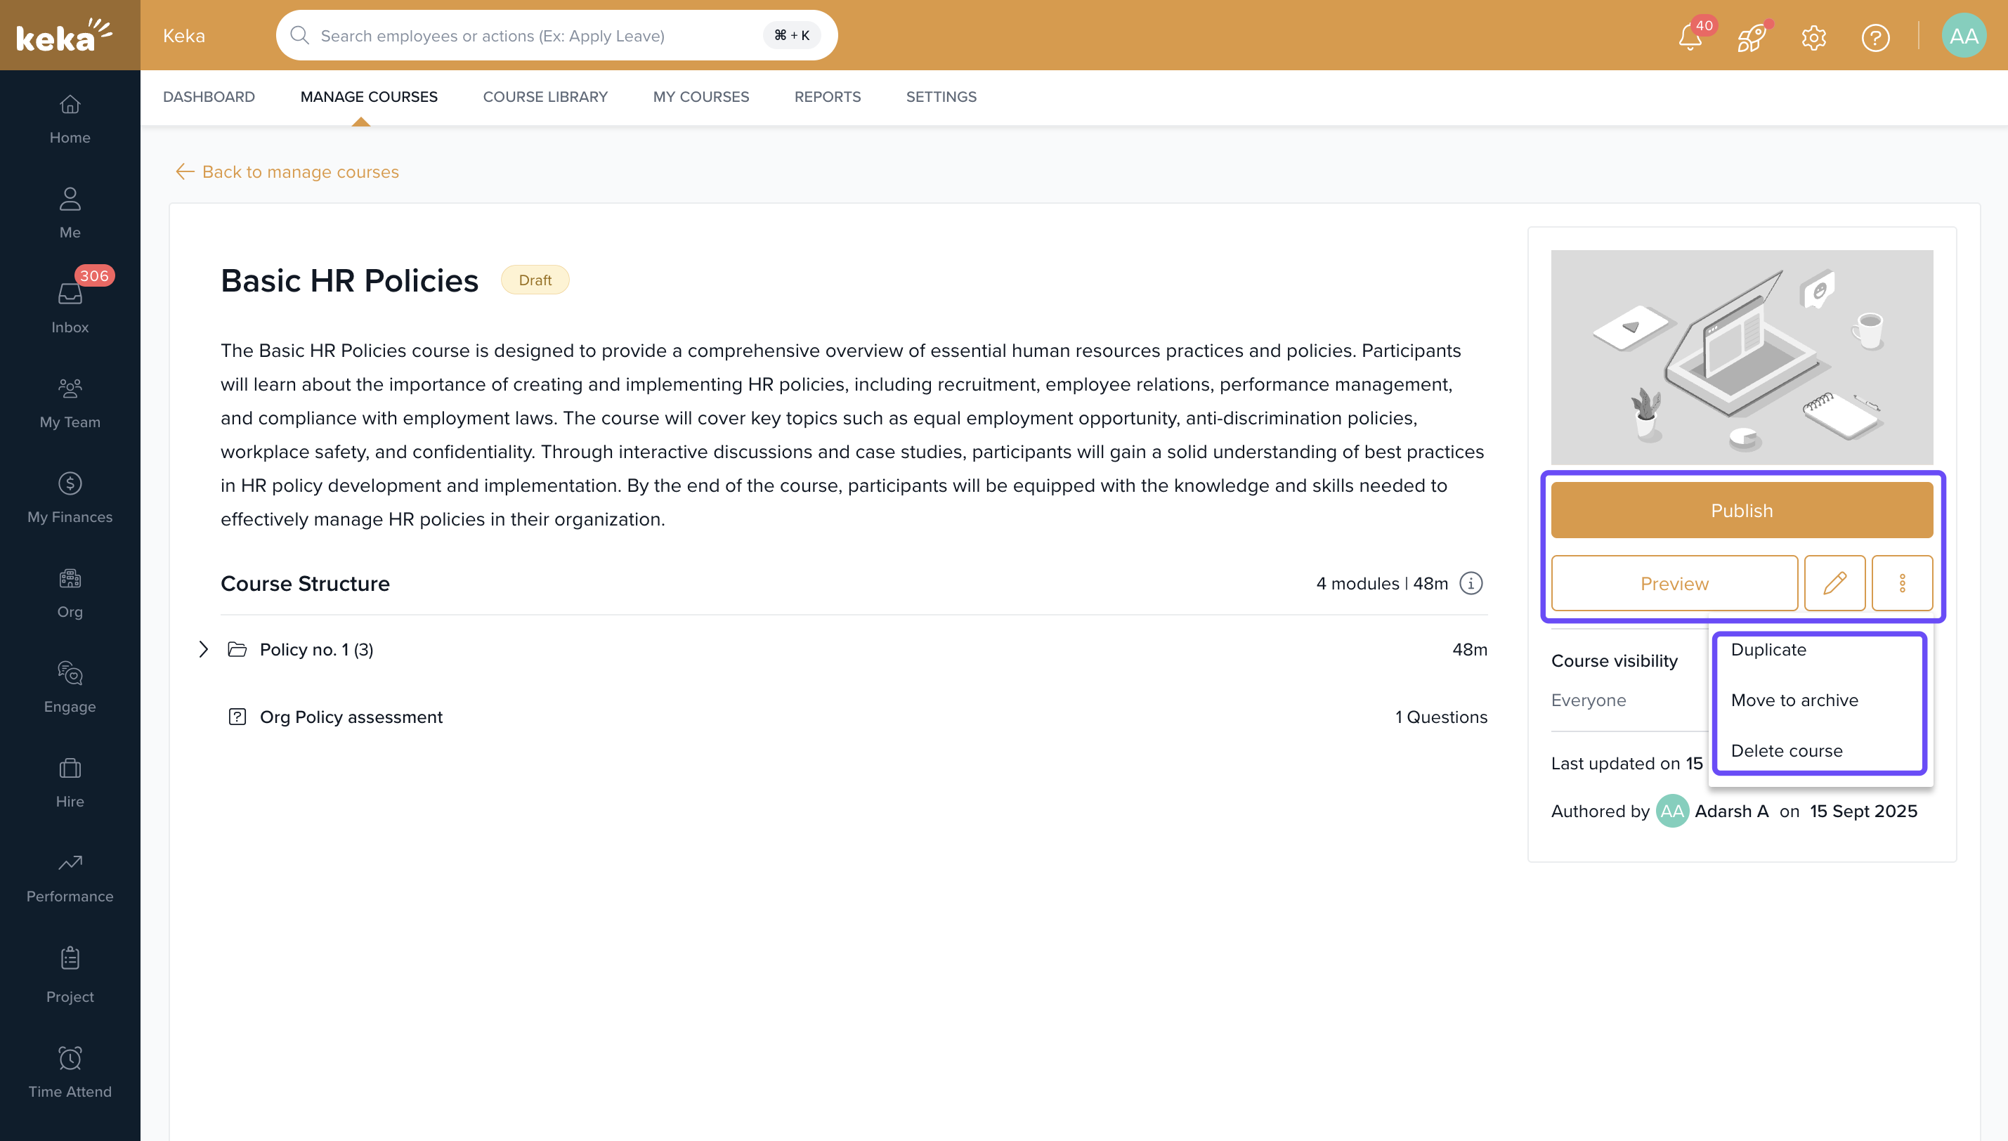The image size is (2008, 1141).
Task: Choose Move to archive option
Action: coord(1794,700)
